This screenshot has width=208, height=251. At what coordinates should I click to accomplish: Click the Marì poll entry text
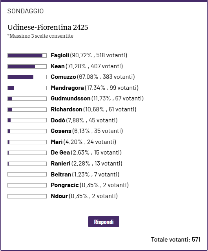click(84, 142)
